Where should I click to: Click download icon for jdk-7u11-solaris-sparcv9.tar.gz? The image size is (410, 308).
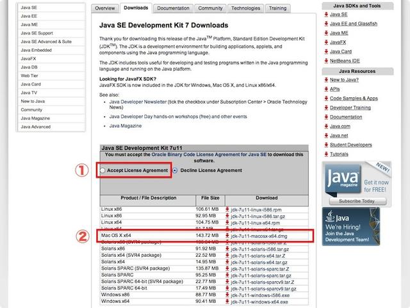pyautogui.click(x=227, y=288)
